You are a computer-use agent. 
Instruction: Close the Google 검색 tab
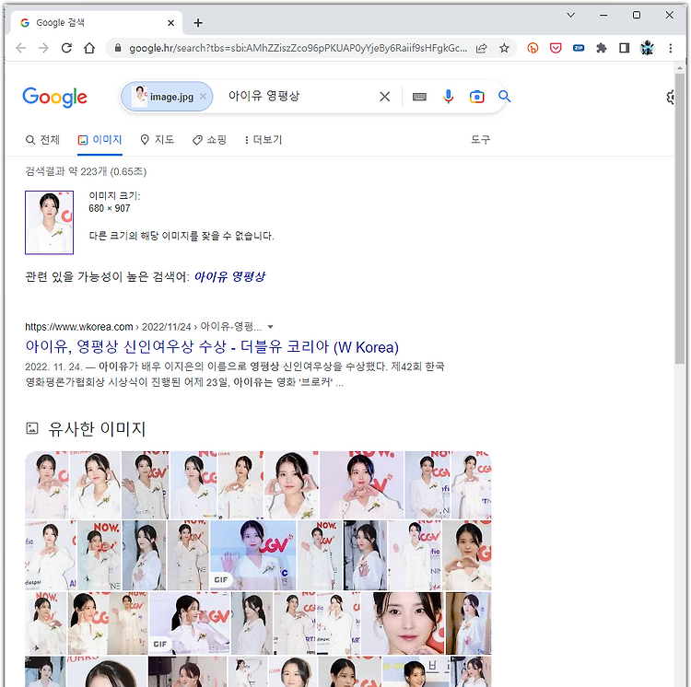pyautogui.click(x=171, y=23)
